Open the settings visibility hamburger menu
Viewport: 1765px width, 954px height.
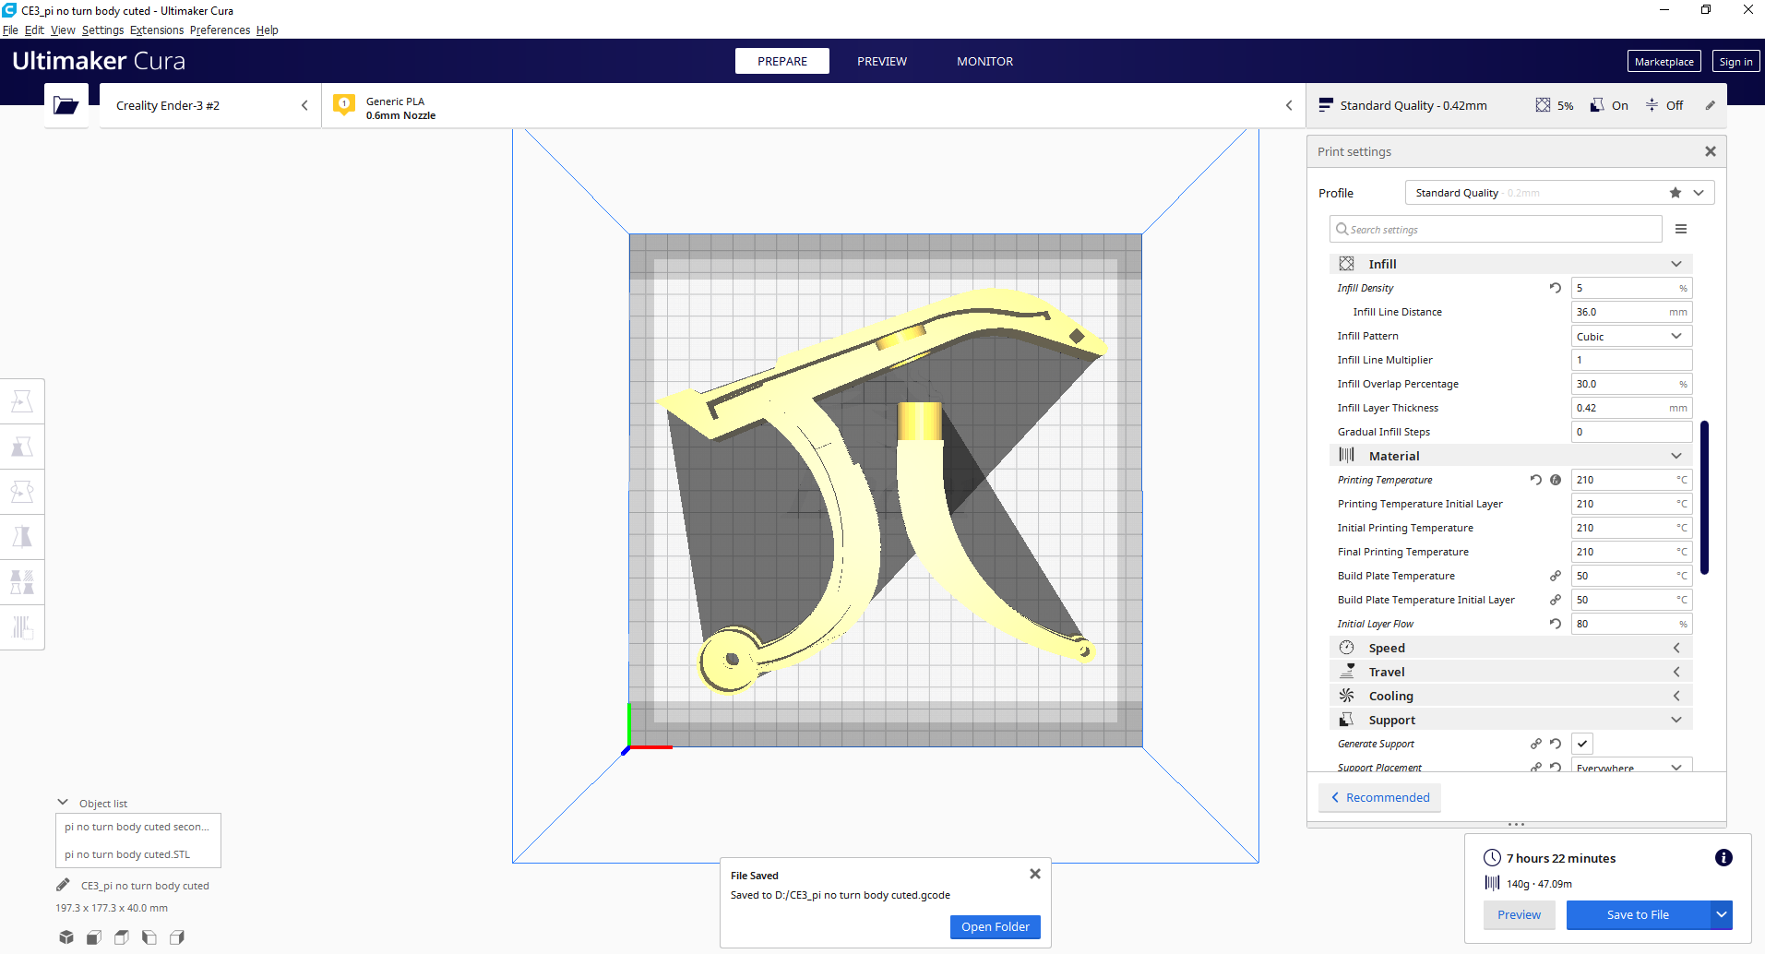[1681, 229]
